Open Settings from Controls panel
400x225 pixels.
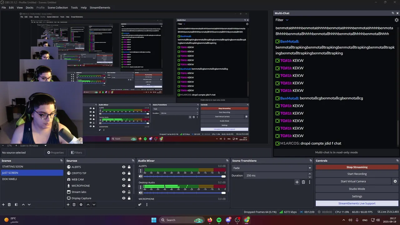(357, 196)
